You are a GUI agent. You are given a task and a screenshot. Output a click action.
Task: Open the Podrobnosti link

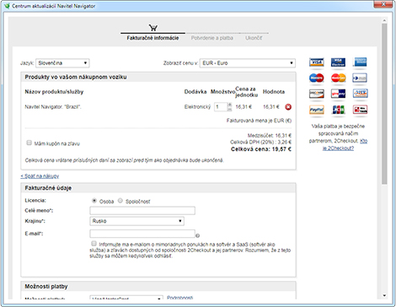tap(180, 298)
